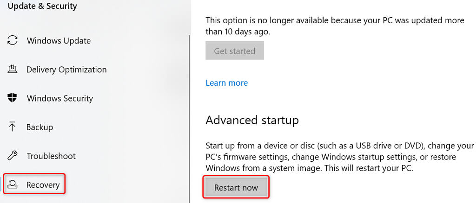Click the Troubleshoot wrench icon

tap(13, 156)
